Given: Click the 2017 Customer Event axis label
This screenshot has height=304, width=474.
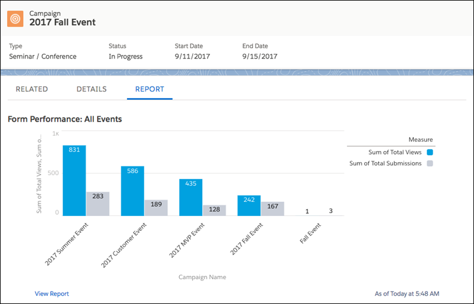Looking at the screenshot, I should tap(124, 245).
